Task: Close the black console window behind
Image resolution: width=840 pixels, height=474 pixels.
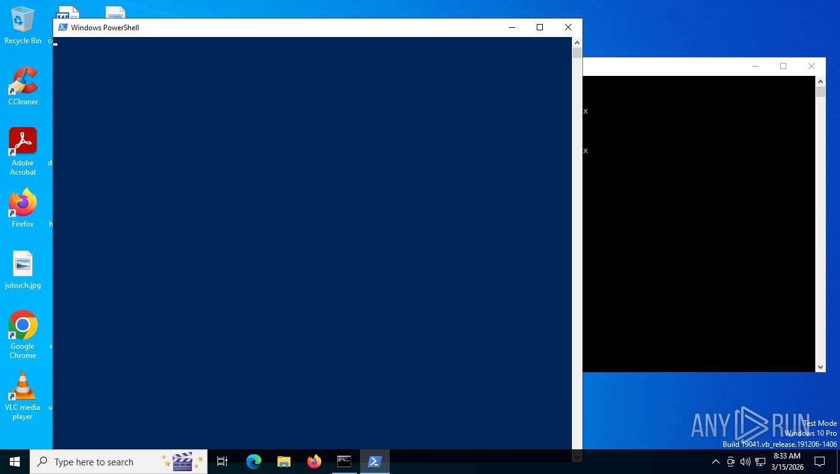Action: 812,66
